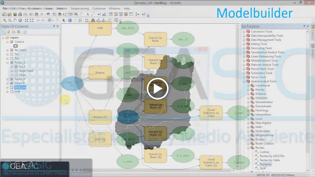Collapse the Layers data frame

pyautogui.click(x=3, y=37)
